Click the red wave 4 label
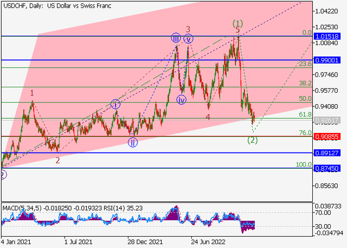 [x=208, y=117]
